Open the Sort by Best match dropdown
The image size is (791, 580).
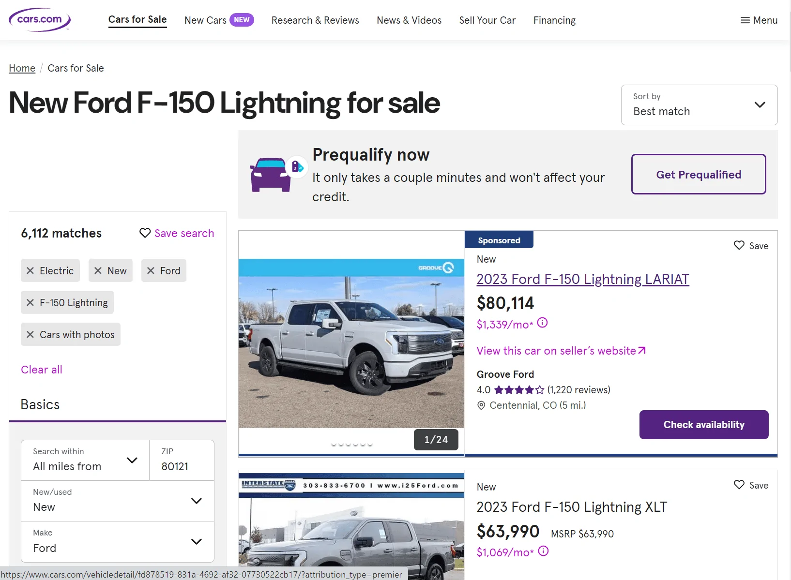coord(699,105)
